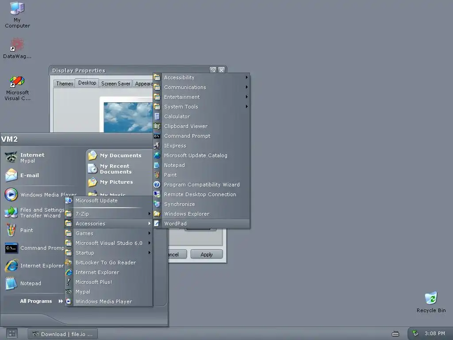The height and width of the screenshot is (340, 453).
Task: Switch to the Appearance tab
Action: (143, 84)
